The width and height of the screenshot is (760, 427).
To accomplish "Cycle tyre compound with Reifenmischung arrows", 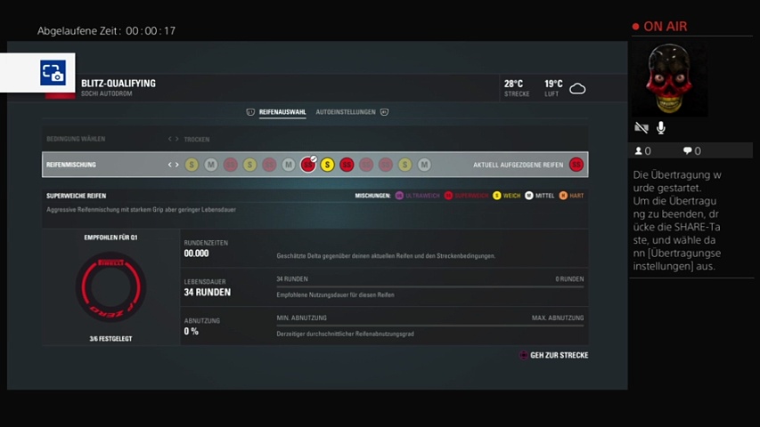I will tap(174, 165).
